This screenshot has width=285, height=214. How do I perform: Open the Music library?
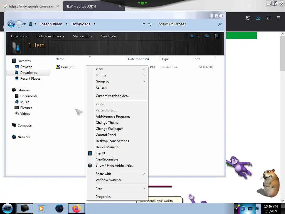tap(24, 102)
